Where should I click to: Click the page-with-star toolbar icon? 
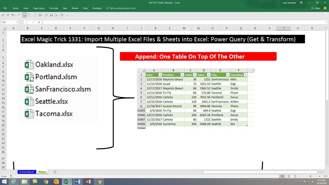56,15
